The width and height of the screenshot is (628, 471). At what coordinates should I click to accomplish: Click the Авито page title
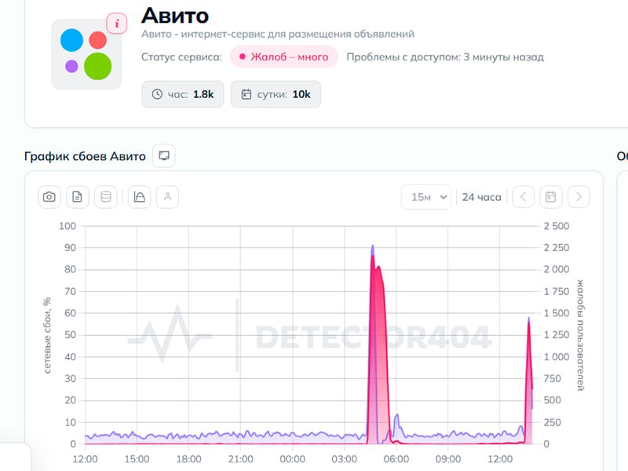coord(175,16)
